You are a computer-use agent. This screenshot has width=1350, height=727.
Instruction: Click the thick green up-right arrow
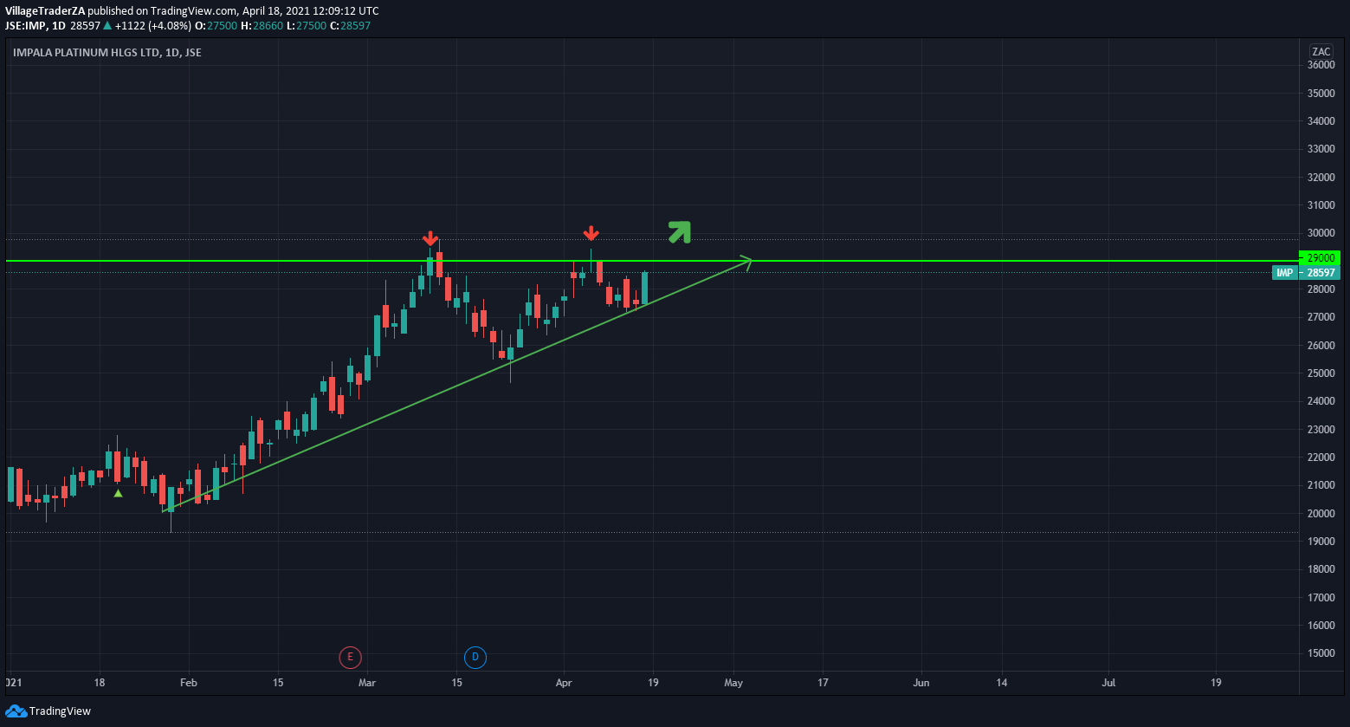680,231
